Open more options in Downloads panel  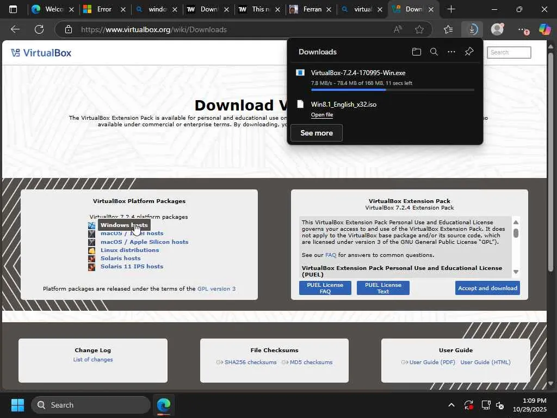[451, 52]
